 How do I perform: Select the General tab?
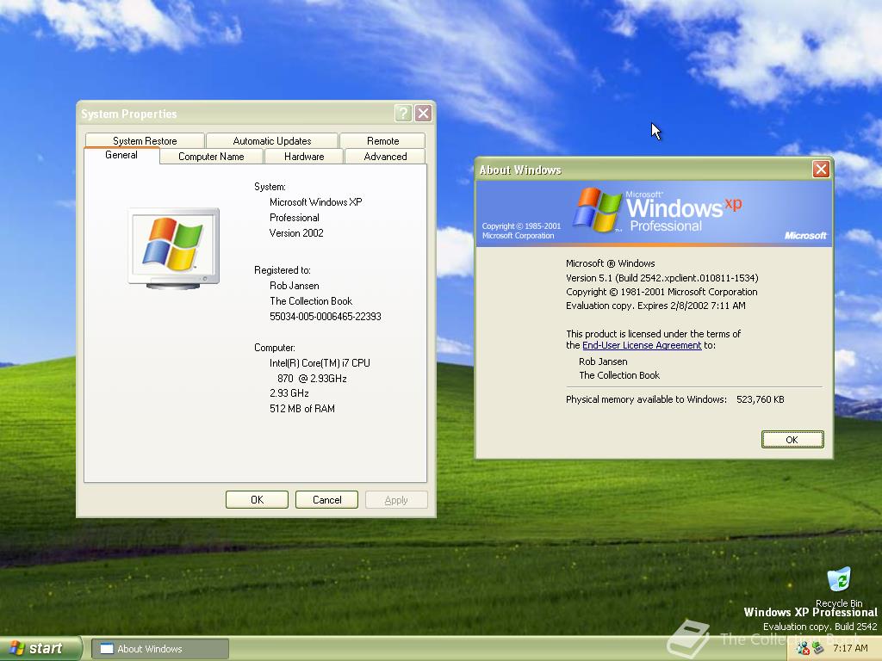tap(121, 155)
